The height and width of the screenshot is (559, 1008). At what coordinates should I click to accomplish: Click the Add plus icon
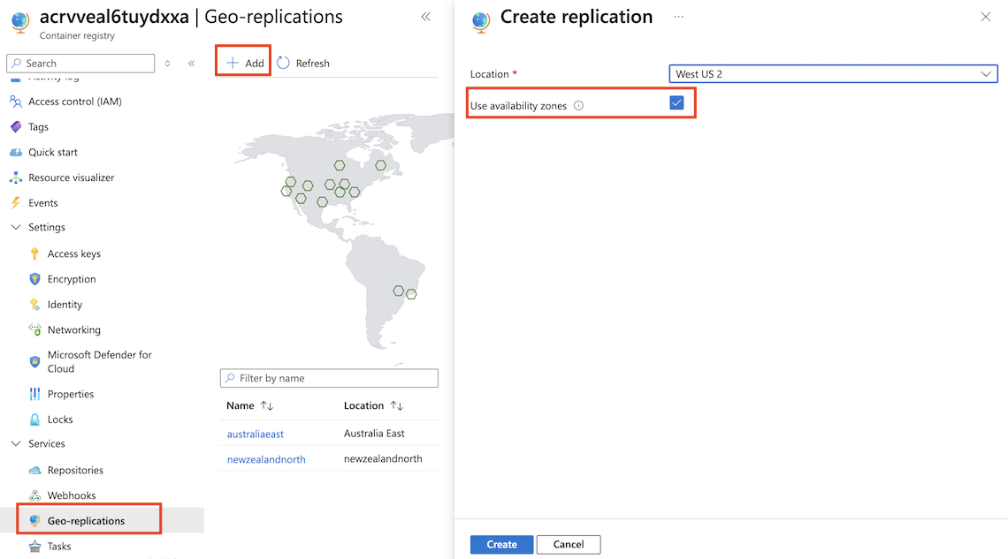[x=233, y=63]
